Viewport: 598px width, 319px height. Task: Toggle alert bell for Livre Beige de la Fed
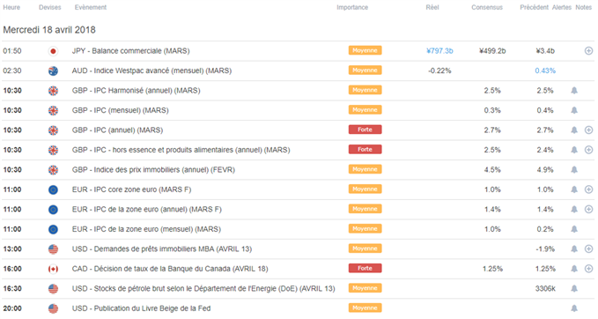click(x=574, y=308)
